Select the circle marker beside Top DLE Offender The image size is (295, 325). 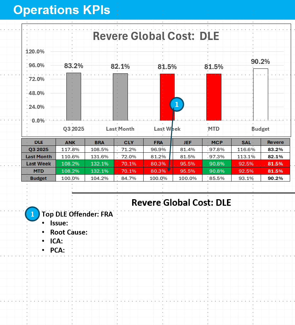[32, 214]
